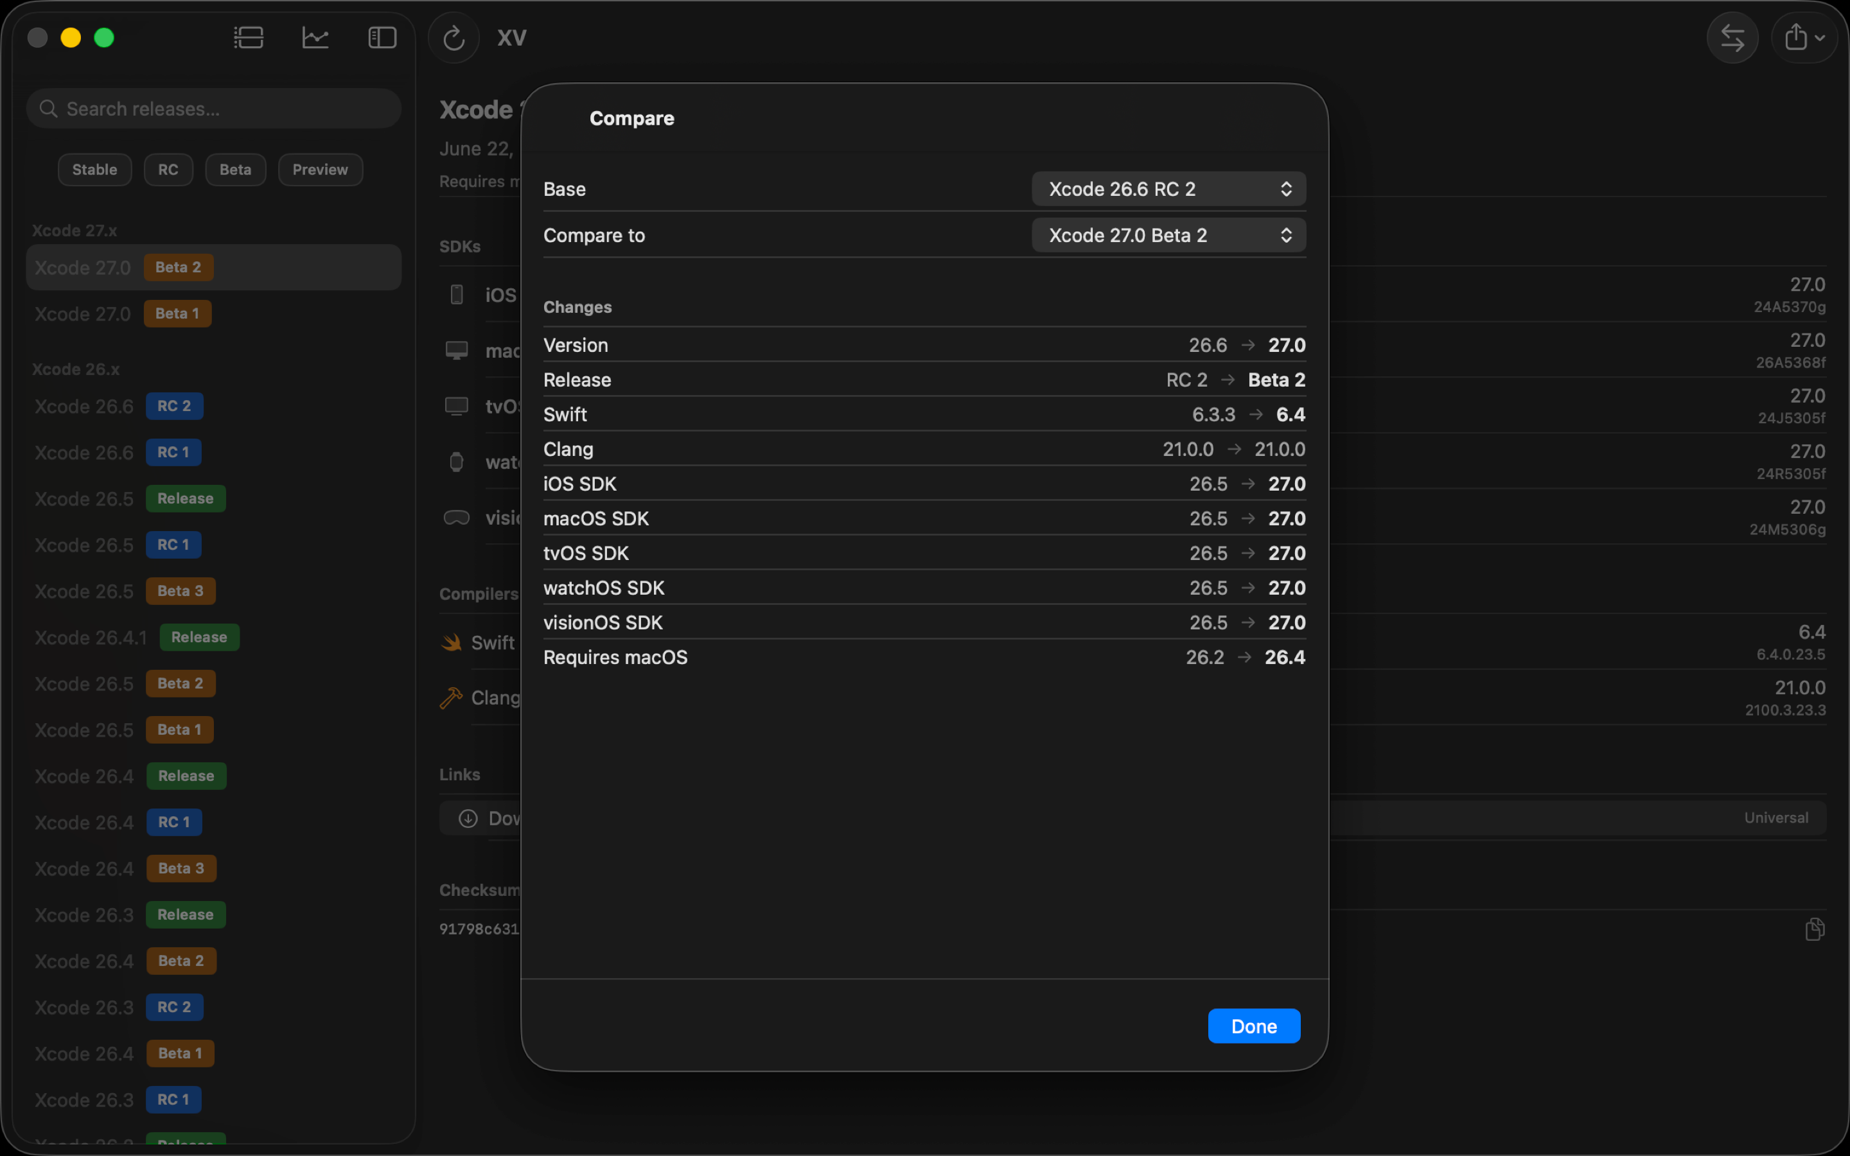The width and height of the screenshot is (1850, 1156).
Task: Click the tvOS screen icon in SDKs
Action: [x=456, y=406]
